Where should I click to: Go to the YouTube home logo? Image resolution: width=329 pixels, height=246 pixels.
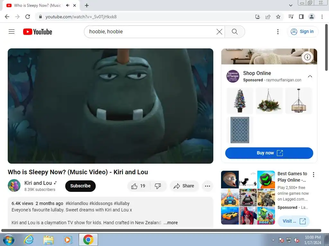click(38, 32)
